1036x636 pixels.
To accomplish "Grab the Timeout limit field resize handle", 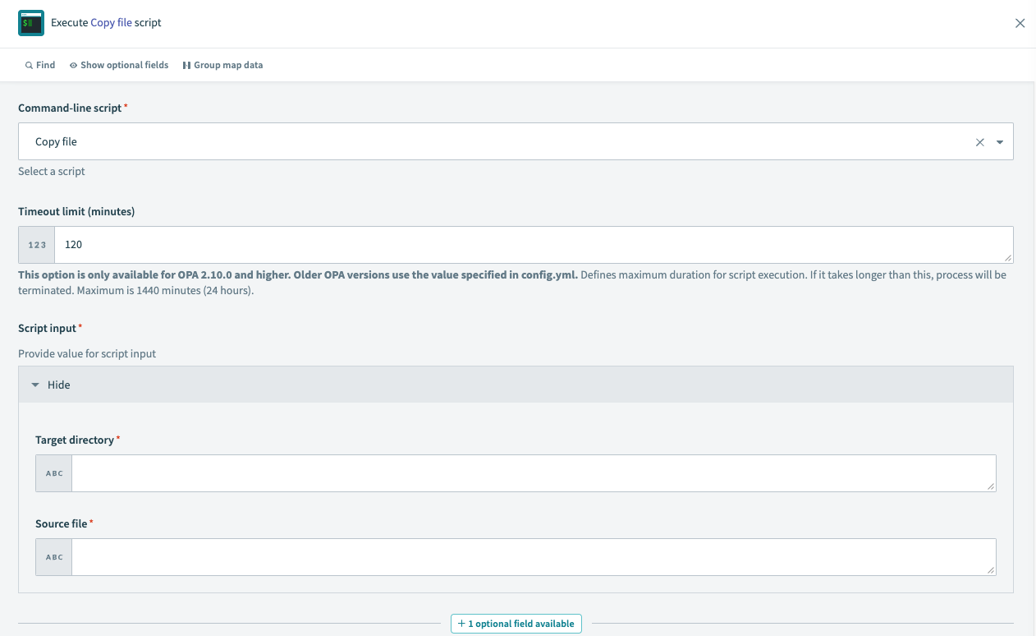I will pos(1007,257).
